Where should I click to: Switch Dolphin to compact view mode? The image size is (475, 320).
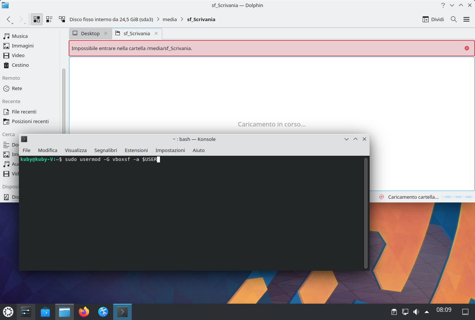pyautogui.click(x=49, y=19)
